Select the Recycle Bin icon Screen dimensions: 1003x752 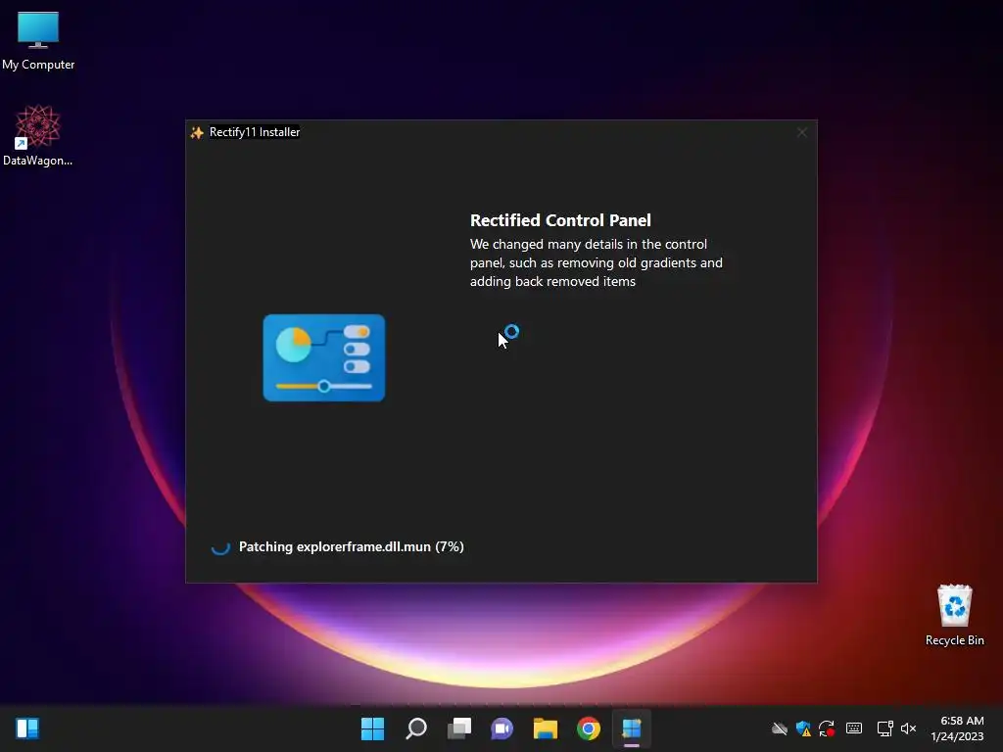coord(954,615)
